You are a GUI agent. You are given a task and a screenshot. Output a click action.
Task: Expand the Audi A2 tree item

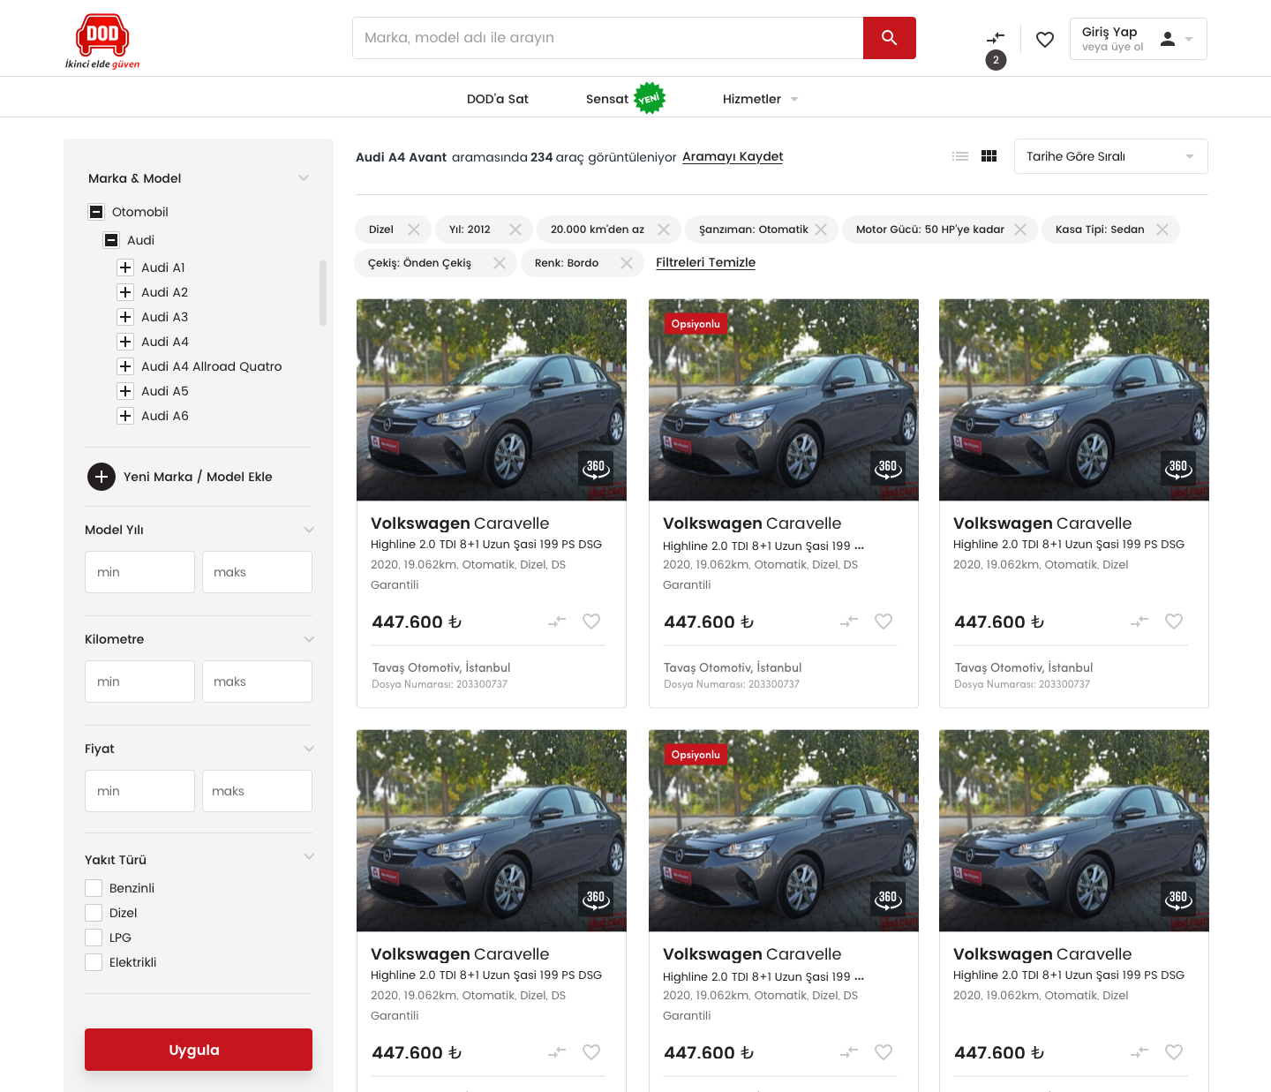pyautogui.click(x=125, y=292)
